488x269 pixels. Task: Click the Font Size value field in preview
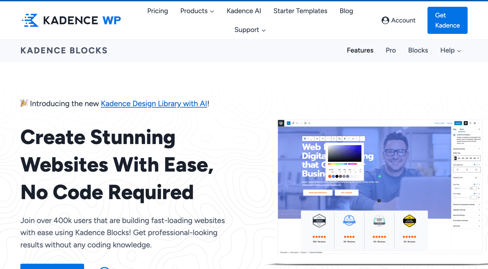(x=473, y=188)
